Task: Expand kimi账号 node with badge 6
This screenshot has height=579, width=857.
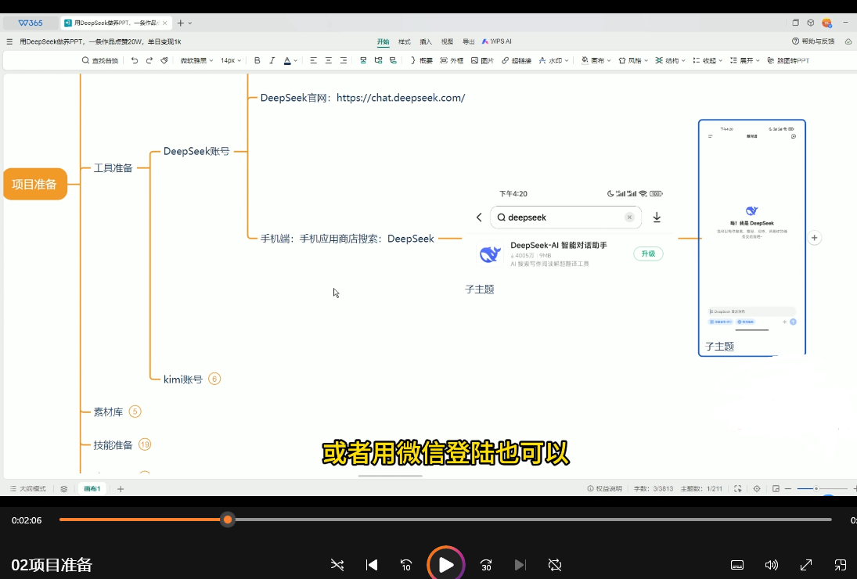Action: coord(214,379)
